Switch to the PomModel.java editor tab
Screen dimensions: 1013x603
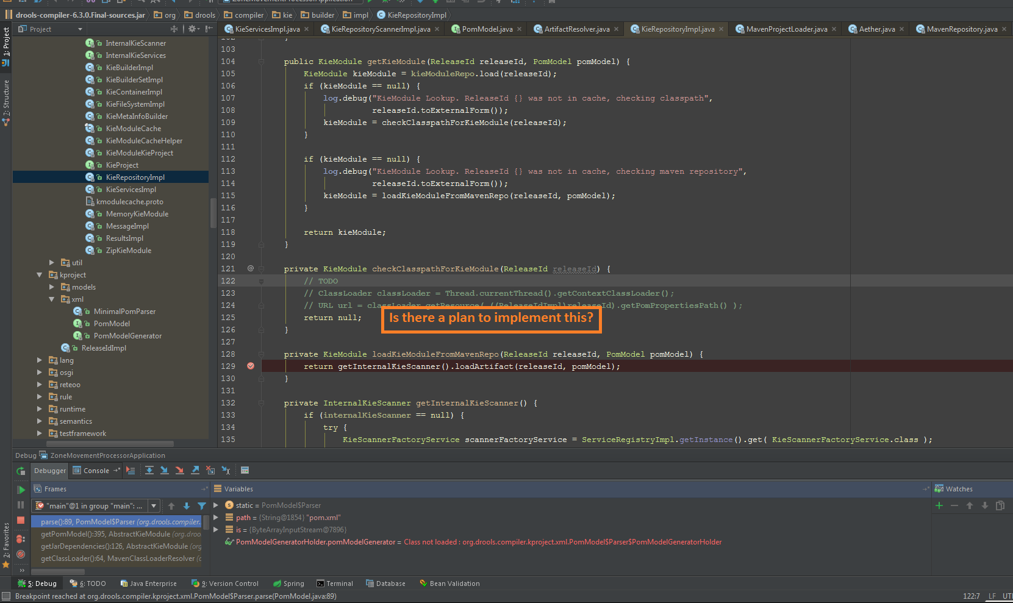(x=487, y=29)
